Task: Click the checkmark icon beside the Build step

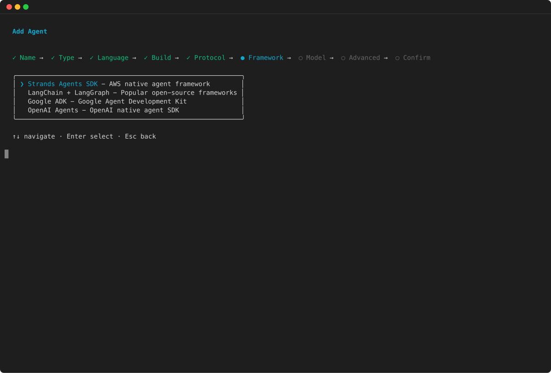Action: click(145, 57)
